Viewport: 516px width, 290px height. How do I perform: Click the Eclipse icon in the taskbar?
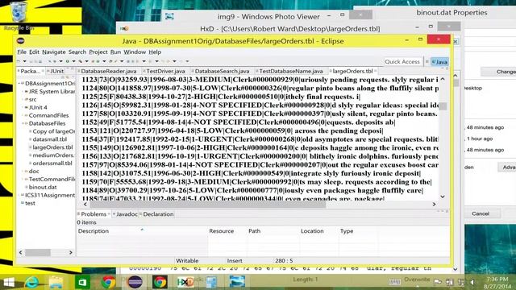(135, 282)
